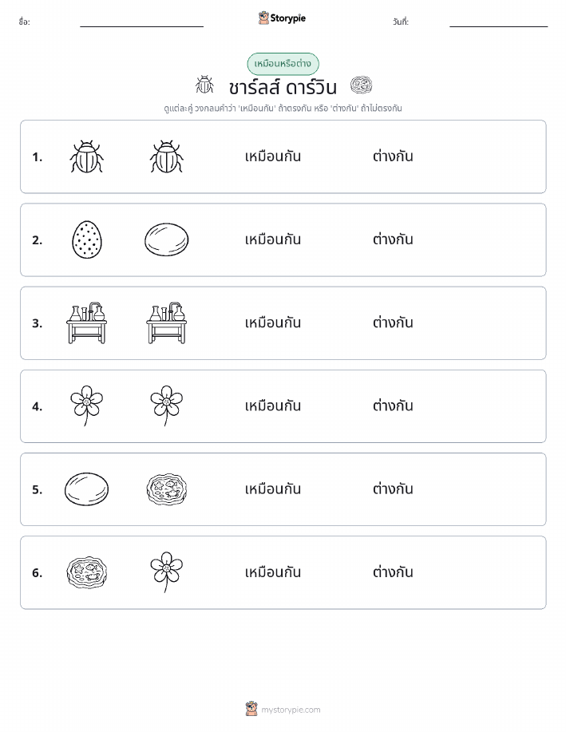Click the first beetle in row 1

86,156
